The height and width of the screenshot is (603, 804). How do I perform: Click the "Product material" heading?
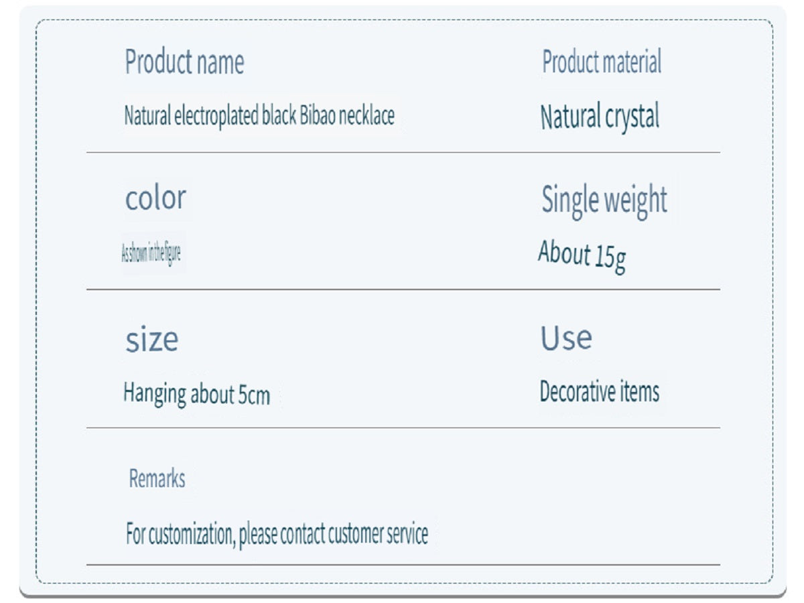(601, 62)
